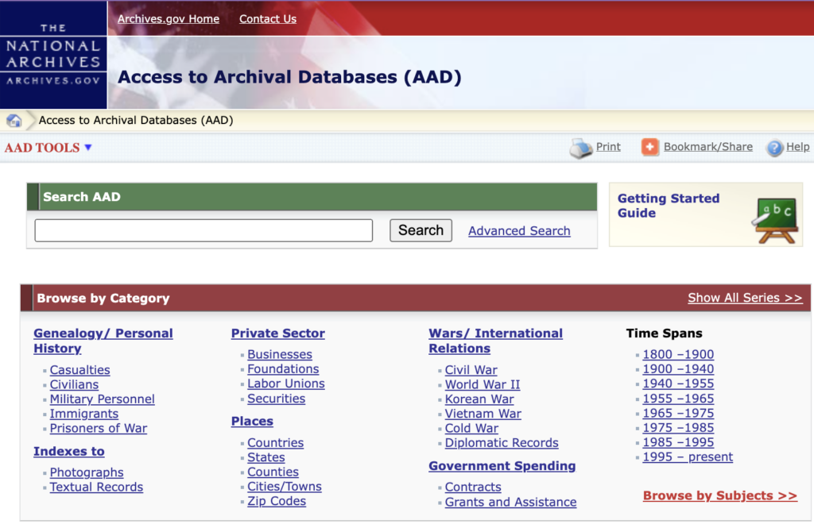Open the Help link
The image size is (814, 524).
click(x=798, y=147)
